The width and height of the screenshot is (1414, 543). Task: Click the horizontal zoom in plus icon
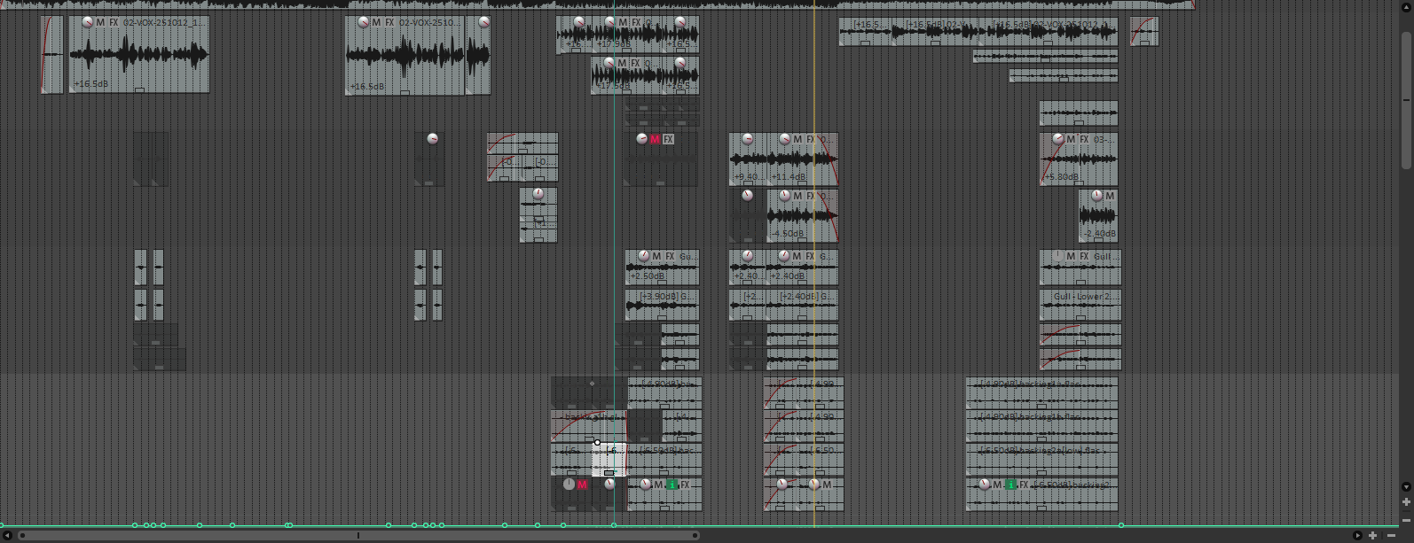(x=1372, y=535)
